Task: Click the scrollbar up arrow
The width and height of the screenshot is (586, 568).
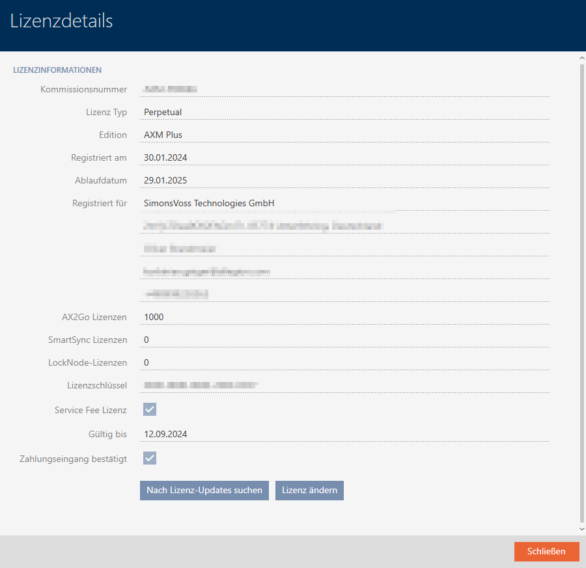Action: click(x=581, y=58)
